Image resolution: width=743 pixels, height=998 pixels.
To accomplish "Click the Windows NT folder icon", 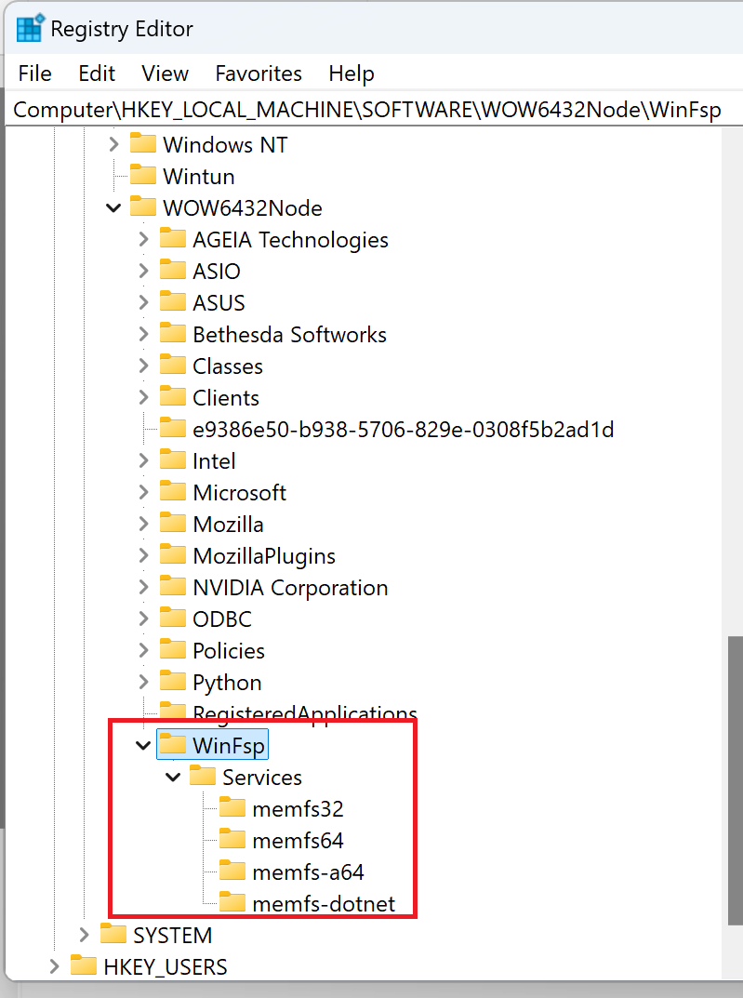I will 143,143.
